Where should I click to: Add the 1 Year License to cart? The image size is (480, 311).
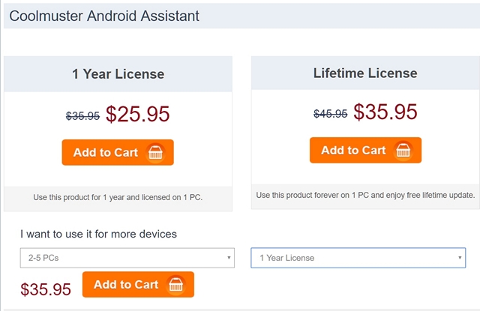pos(106,152)
